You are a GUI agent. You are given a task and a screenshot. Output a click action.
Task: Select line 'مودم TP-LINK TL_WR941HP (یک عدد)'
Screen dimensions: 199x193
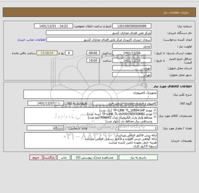pyautogui.click(x=126, y=110)
